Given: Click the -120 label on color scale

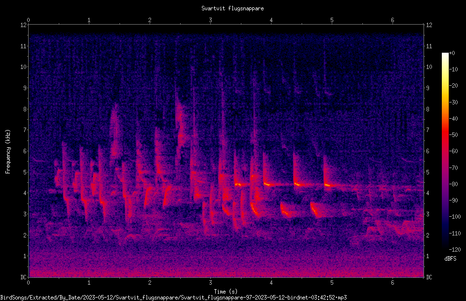Looking at the screenshot, I should (x=455, y=249).
